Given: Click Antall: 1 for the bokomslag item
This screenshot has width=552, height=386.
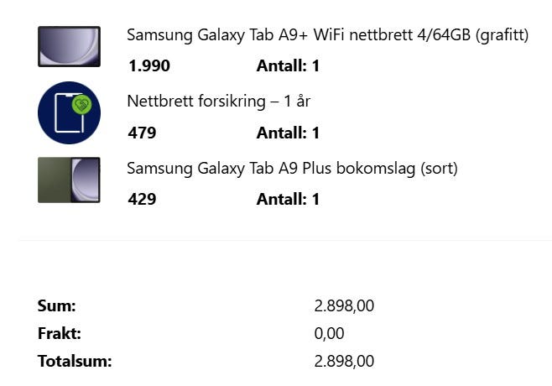Looking at the screenshot, I should click(x=288, y=199).
